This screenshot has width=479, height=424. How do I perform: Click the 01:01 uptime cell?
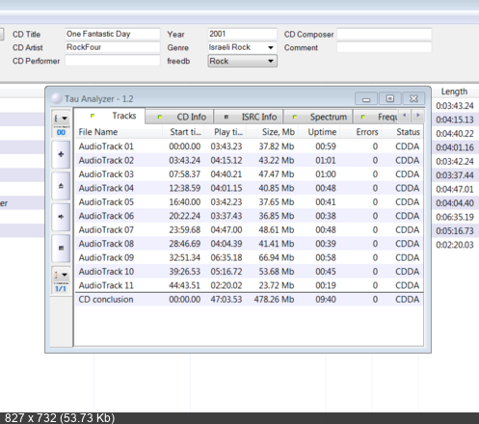[x=326, y=160]
